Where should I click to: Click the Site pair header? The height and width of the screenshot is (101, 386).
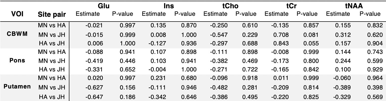click(52, 15)
